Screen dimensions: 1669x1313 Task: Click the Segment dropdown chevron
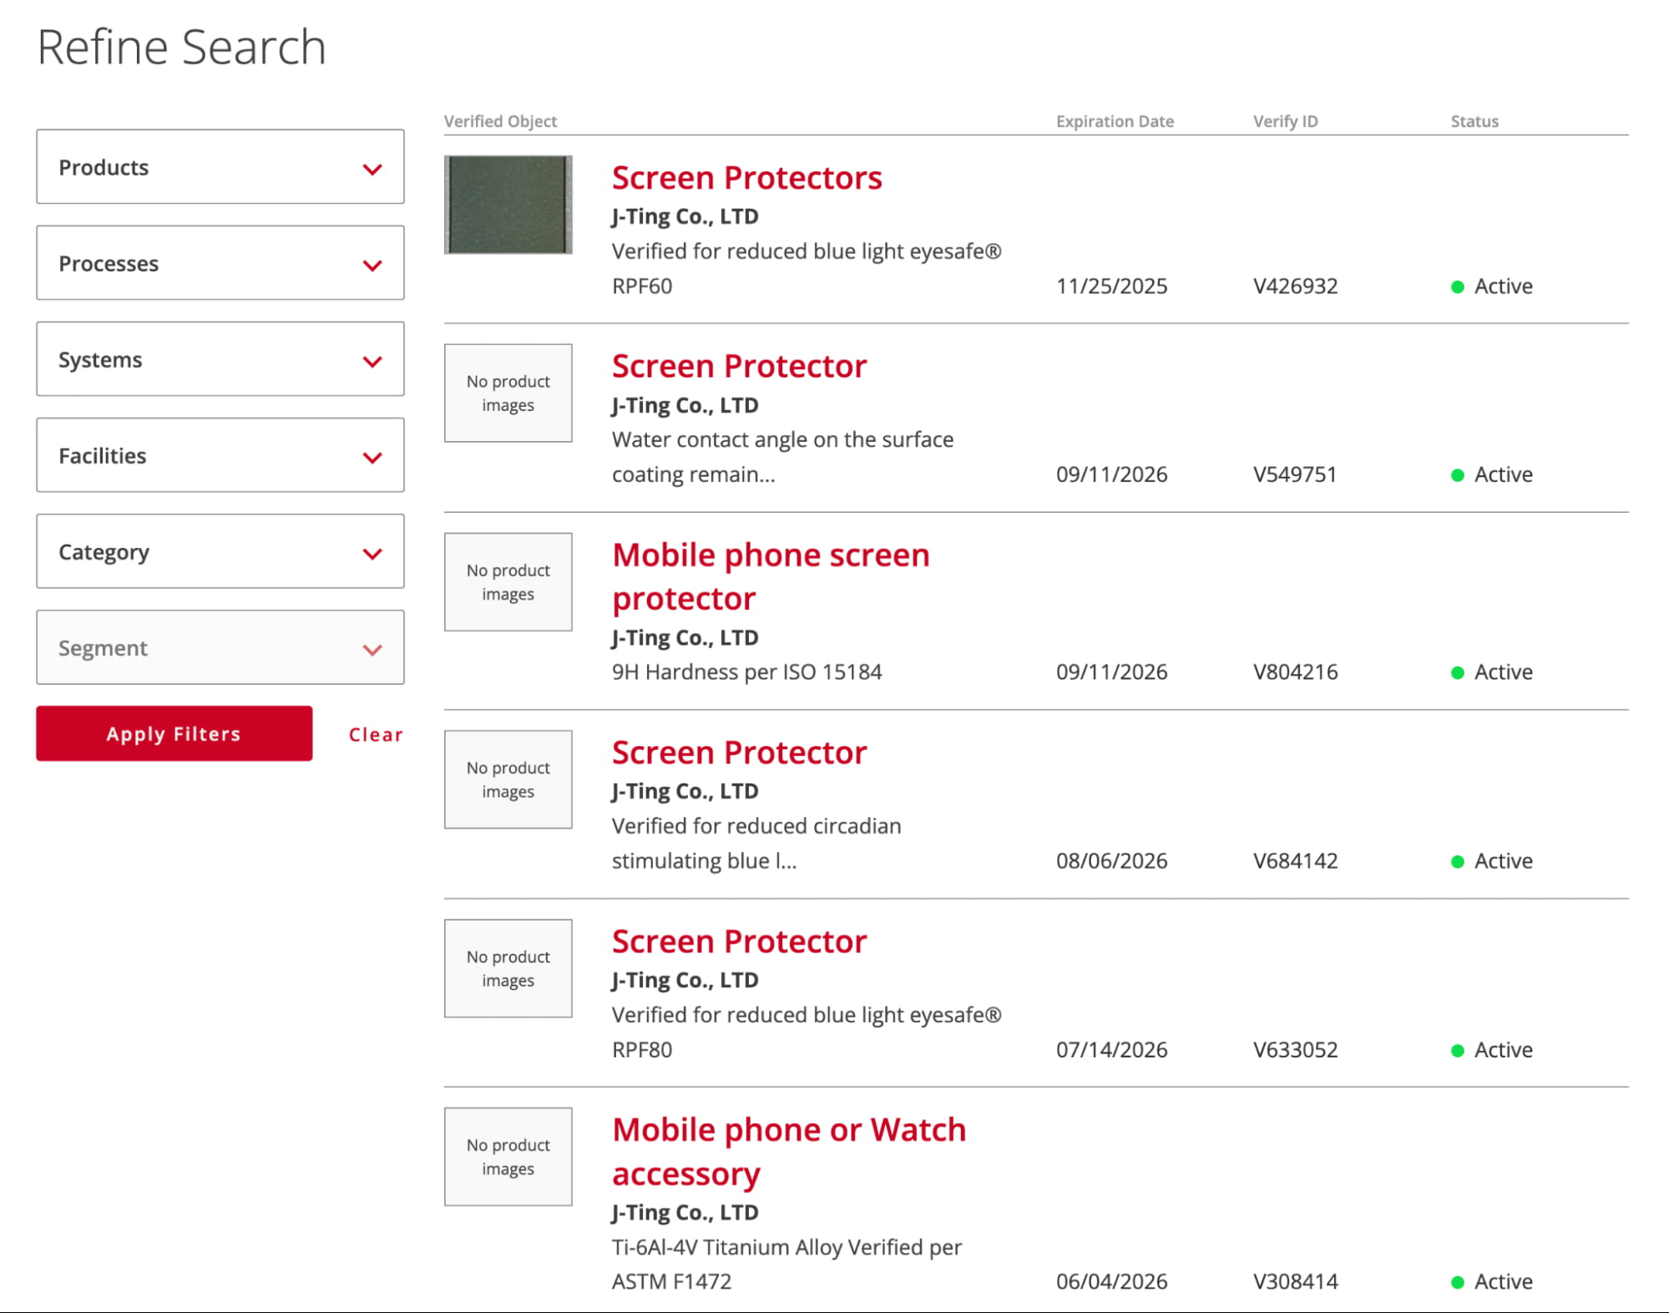click(372, 649)
